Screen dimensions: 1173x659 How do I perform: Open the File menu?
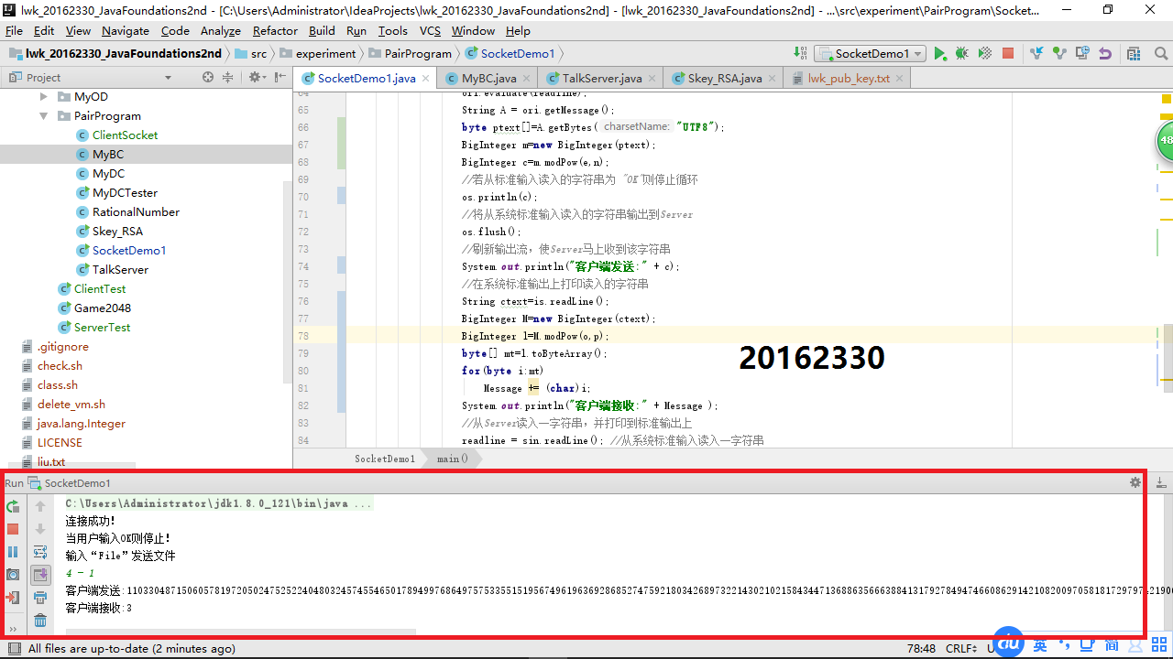(14, 30)
